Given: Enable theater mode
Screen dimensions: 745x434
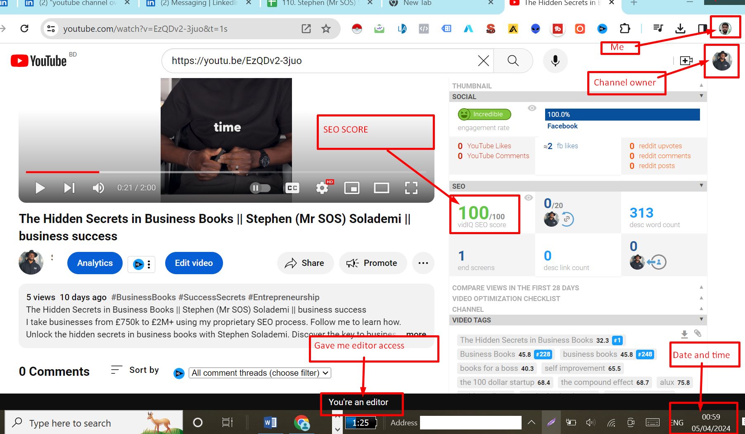Looking at the screenshot, I should point(381,188).
